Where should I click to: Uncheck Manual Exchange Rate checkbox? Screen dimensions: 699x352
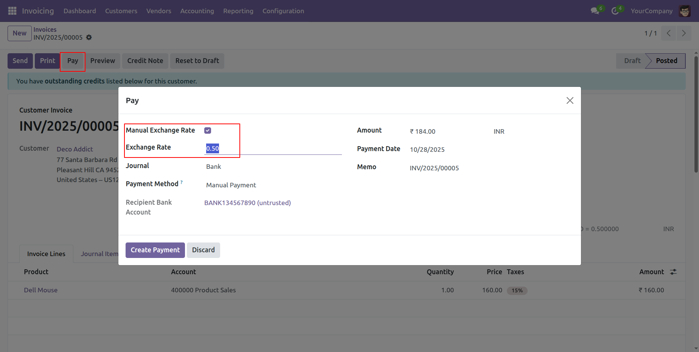(208, 131)
